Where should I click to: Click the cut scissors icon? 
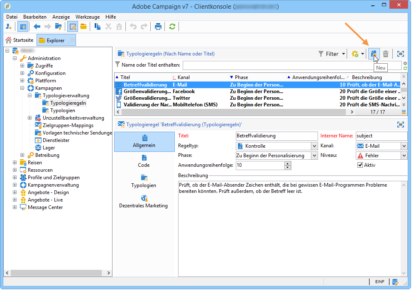click(x=108, y=27)
